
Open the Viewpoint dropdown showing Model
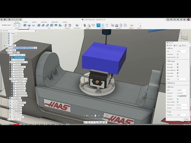click(x=182, y=115)
